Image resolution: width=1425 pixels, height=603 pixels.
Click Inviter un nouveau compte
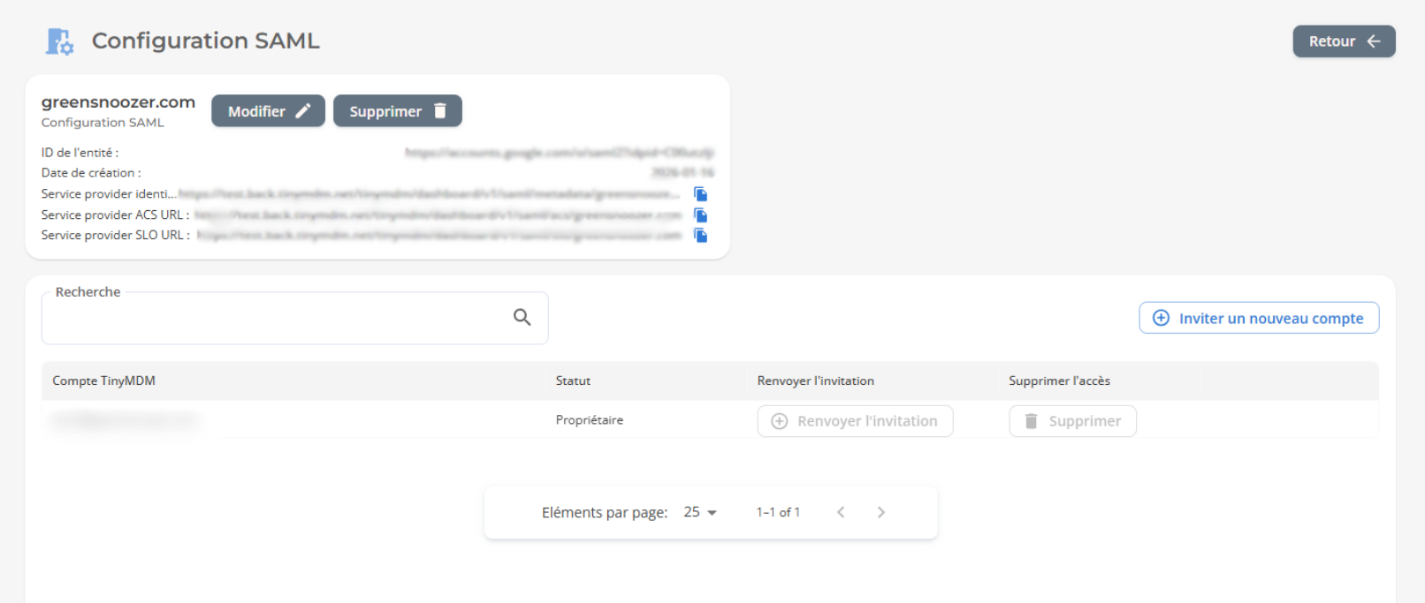(1258, 318)
